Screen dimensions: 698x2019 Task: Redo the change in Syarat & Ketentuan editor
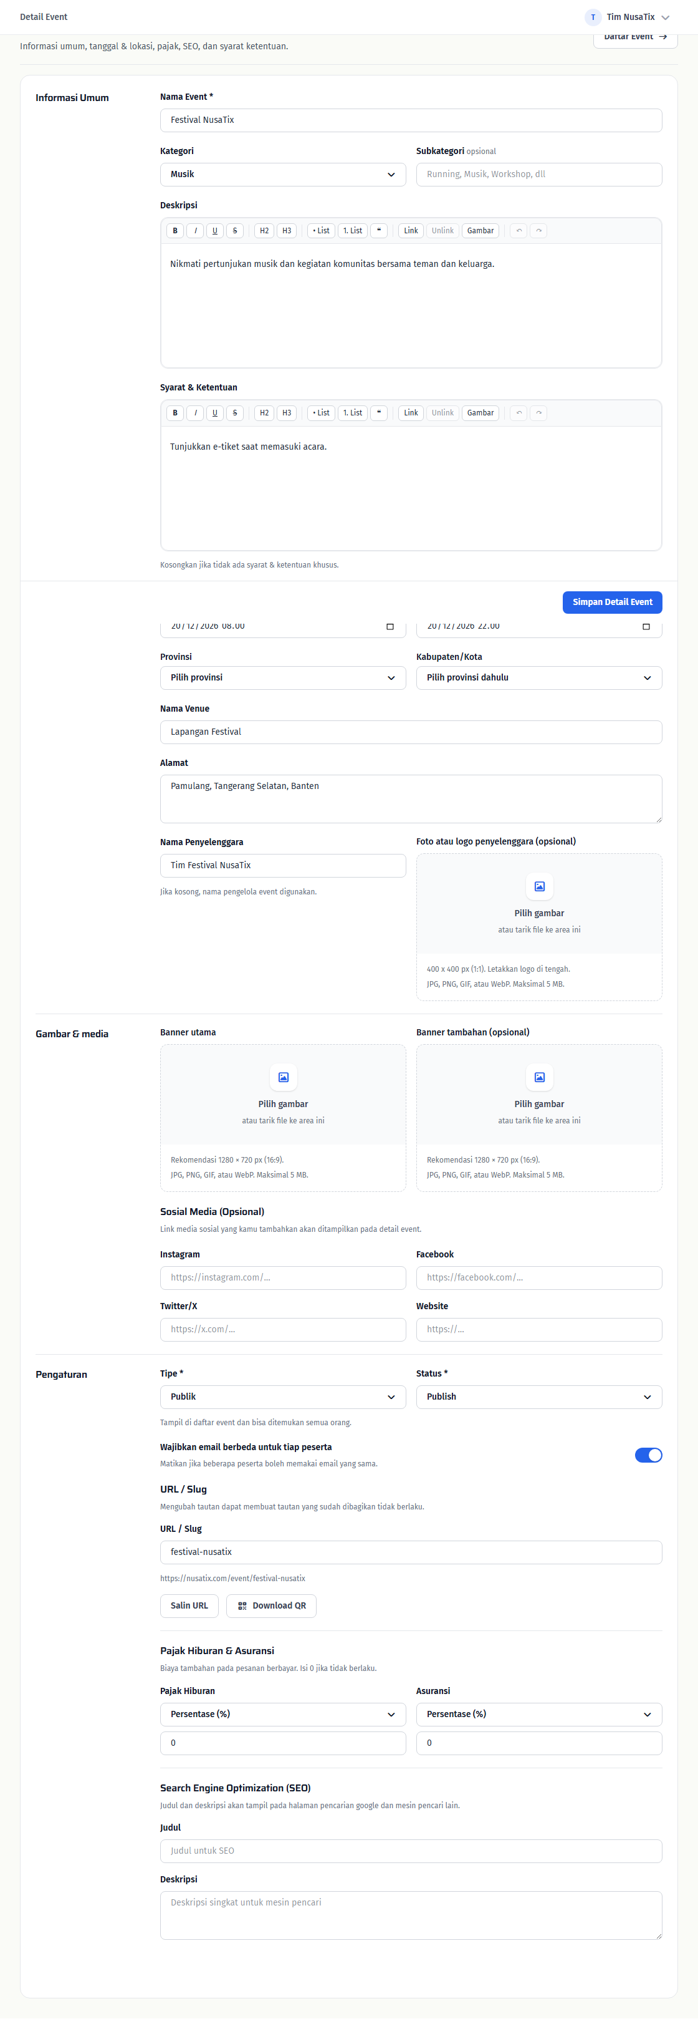538,413
